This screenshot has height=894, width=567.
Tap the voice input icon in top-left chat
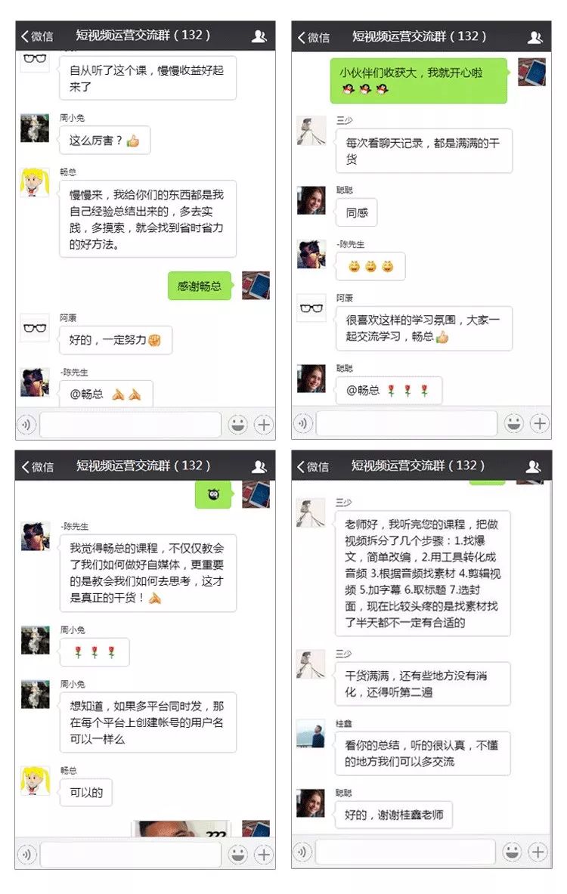pos(26,425)
